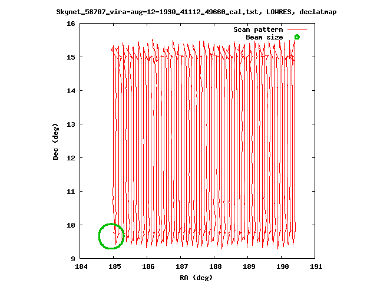Click the large green beam circle

[x=111, y=236]
